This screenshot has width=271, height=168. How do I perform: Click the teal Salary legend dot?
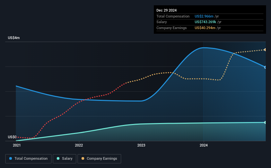[58, 158]
